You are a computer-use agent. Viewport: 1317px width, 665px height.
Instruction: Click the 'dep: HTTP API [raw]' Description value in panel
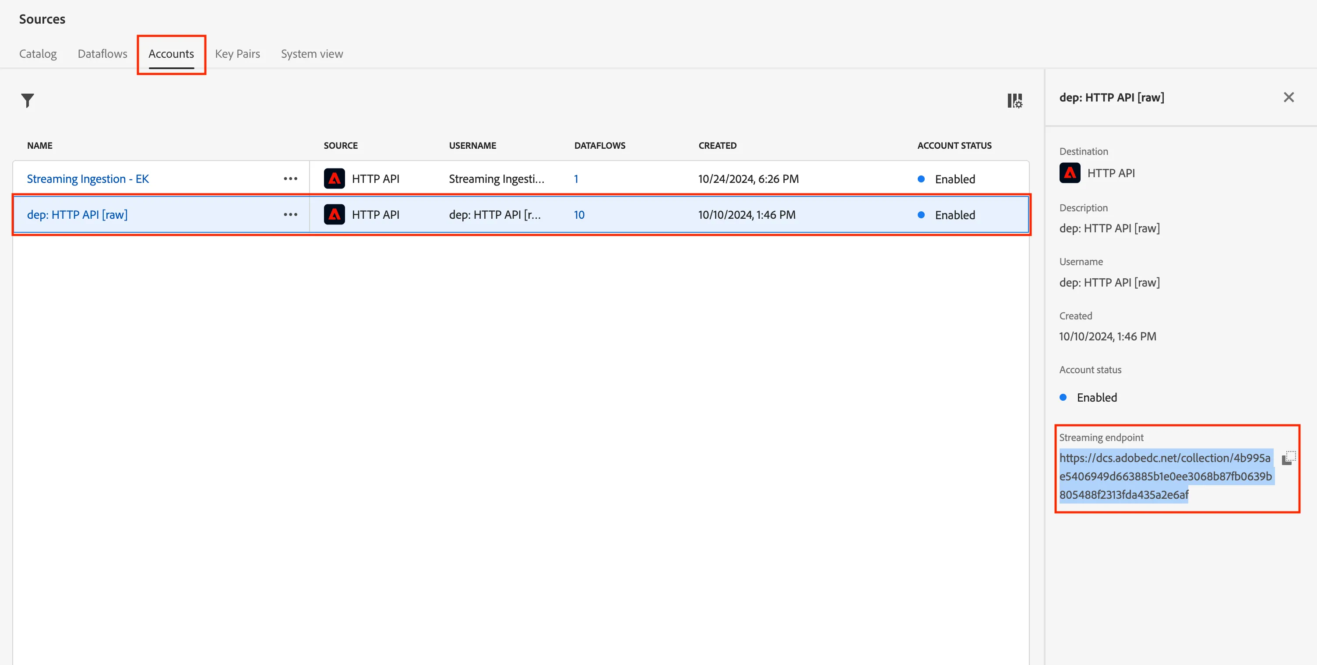click(x=1109, y=228)
